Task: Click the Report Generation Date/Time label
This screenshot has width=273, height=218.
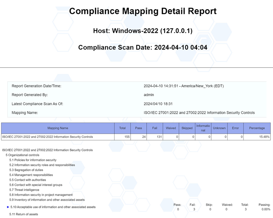Action: (x=37, y=86)
